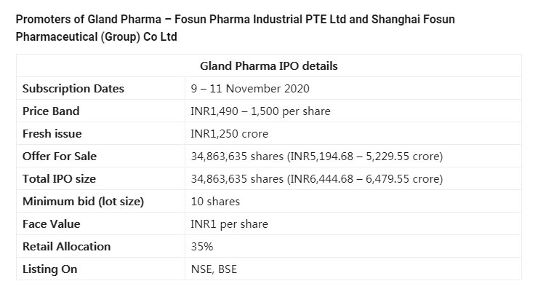This screenshot has height=289, width=538.
Task: Select the Minimum bid (lot size) label
Action: 83,202
